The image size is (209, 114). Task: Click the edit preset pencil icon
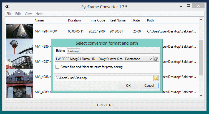156,59
